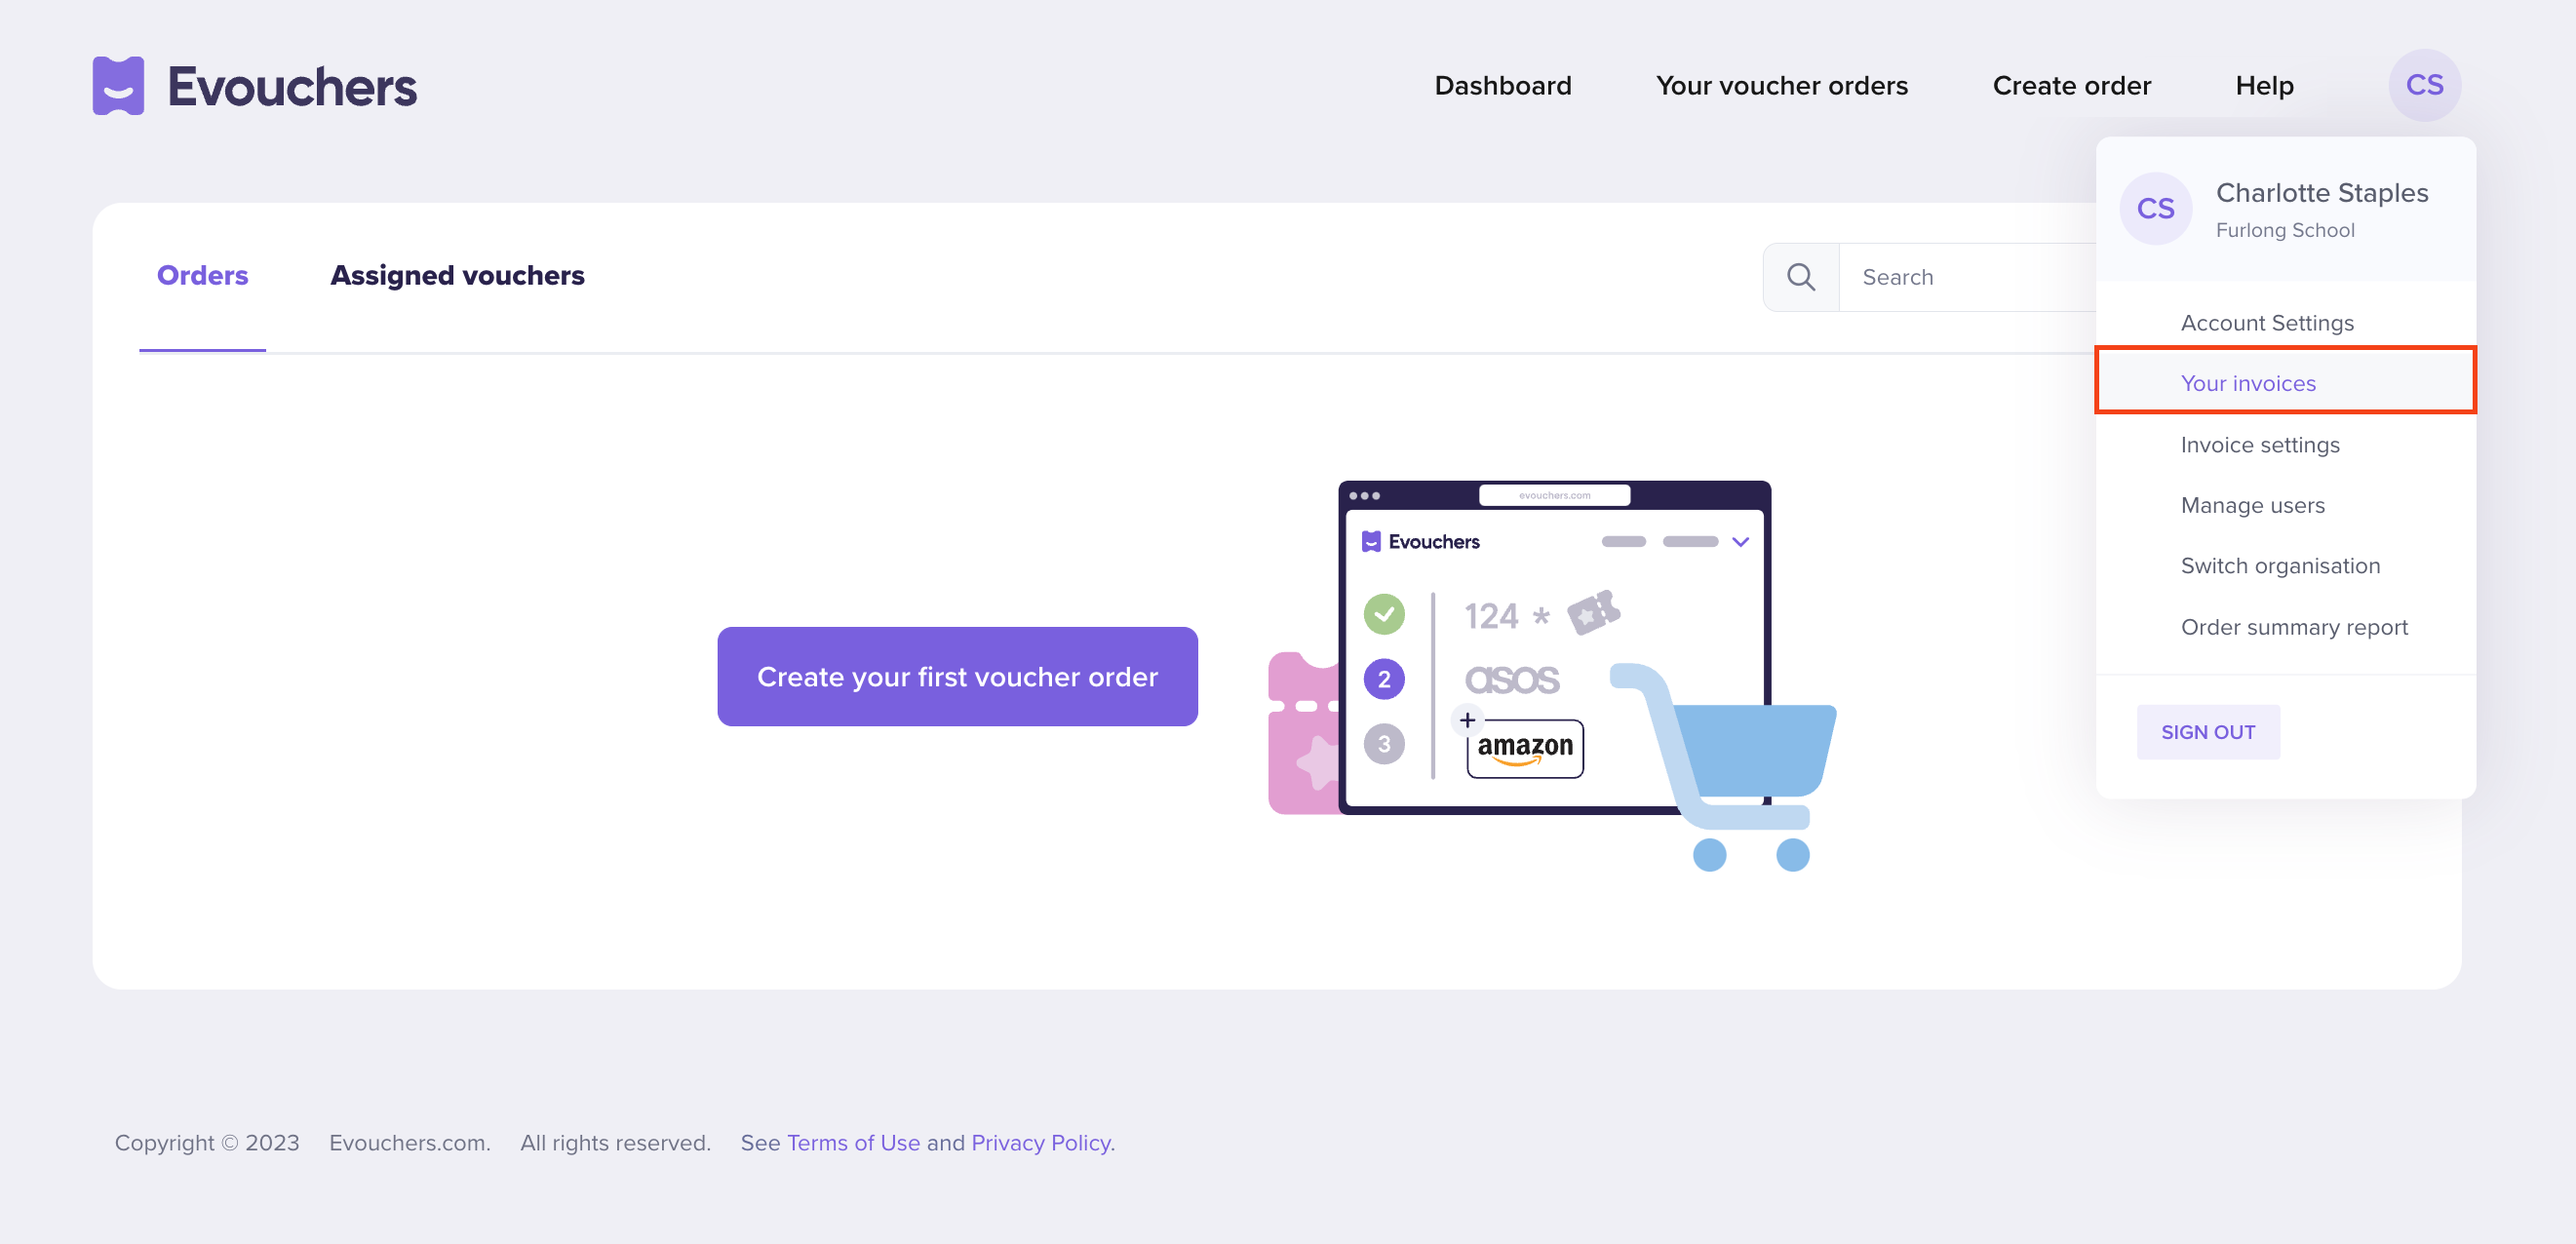
Task: Open the CS avatar menu in the header
Action: click(2425, 85)
